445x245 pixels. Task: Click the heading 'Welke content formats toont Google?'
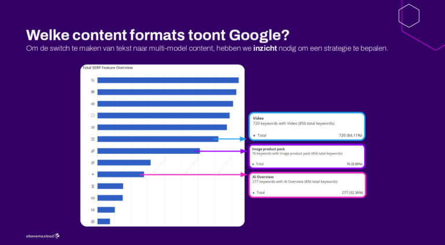158,35
